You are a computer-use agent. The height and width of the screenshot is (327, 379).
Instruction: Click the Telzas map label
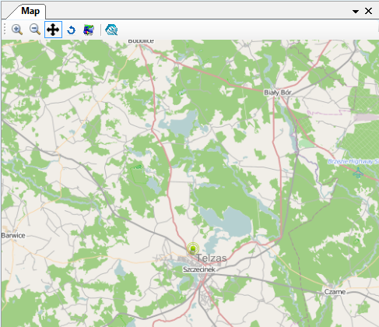212,258
